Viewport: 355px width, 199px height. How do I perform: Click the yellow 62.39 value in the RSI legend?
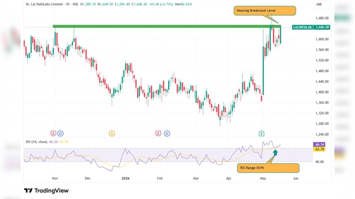click(64, 142)
